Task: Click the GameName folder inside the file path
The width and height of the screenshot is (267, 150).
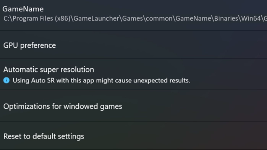Action: [193, 18]
